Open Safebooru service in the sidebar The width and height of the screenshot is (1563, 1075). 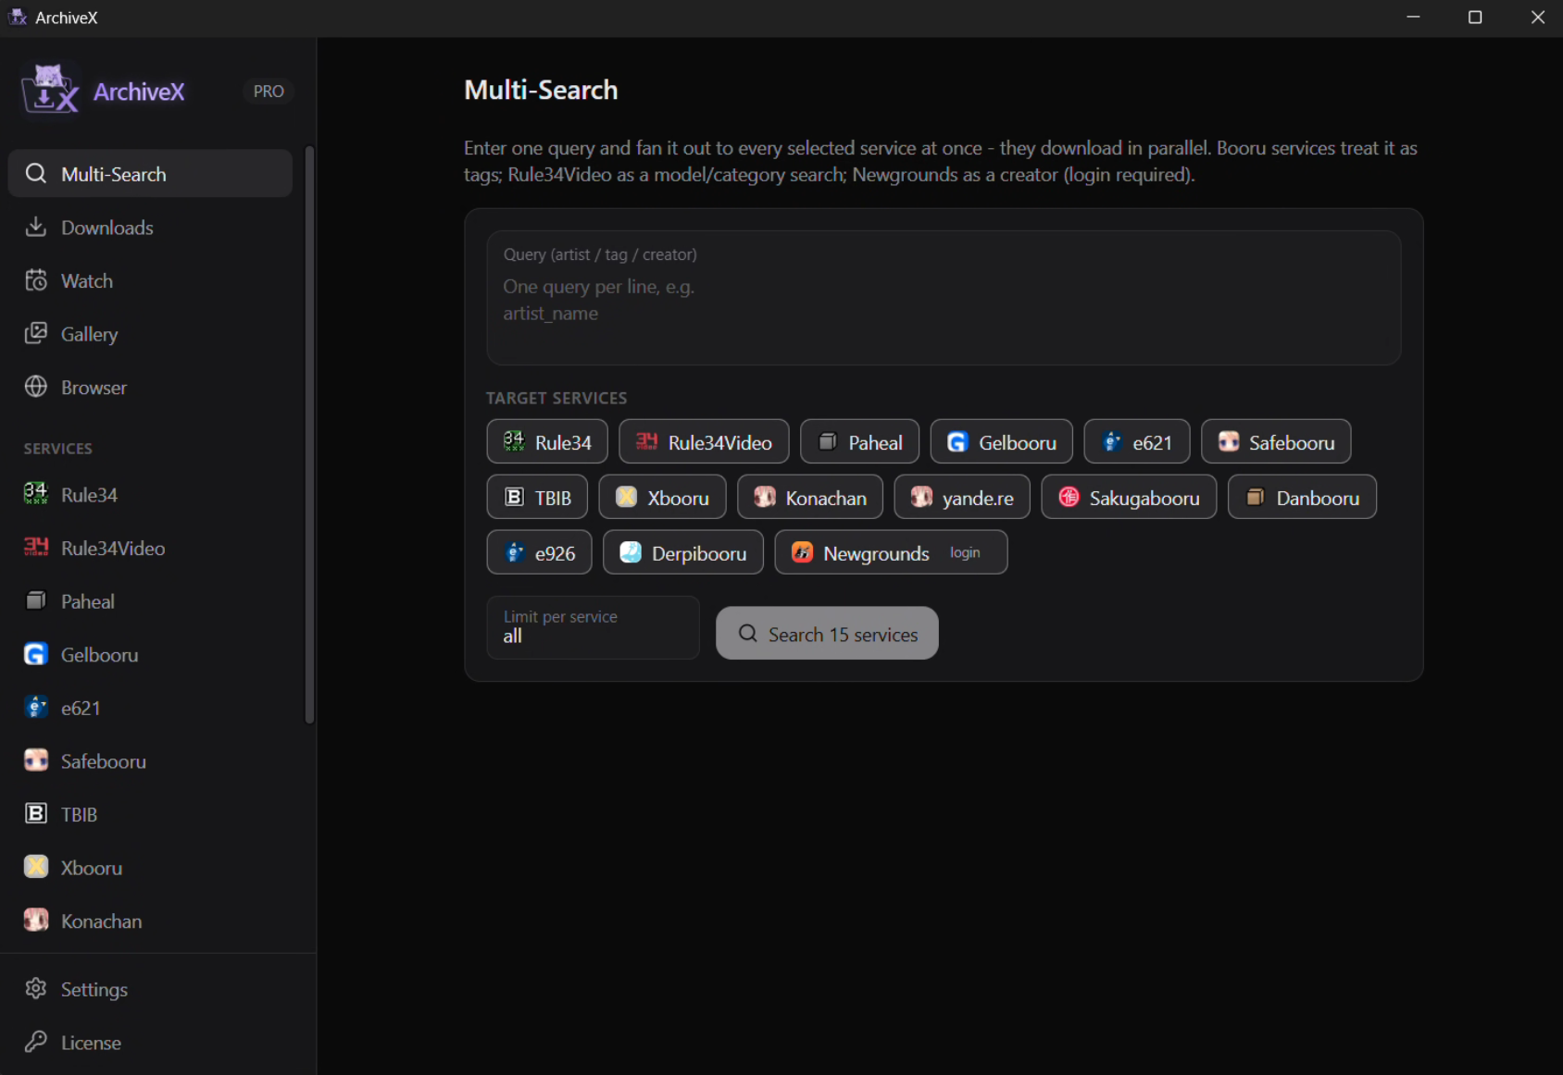[150, 761]
